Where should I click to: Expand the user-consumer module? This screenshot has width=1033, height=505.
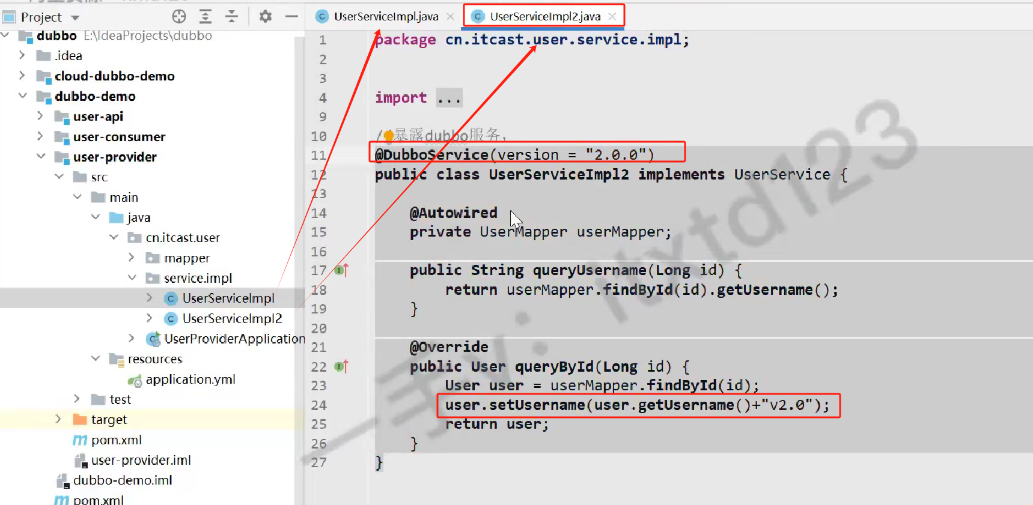40,136
